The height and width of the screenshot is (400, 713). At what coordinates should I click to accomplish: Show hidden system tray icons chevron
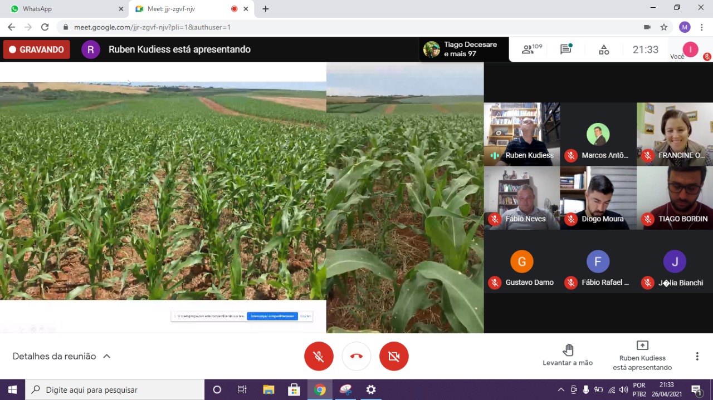[x=560, y=389]
